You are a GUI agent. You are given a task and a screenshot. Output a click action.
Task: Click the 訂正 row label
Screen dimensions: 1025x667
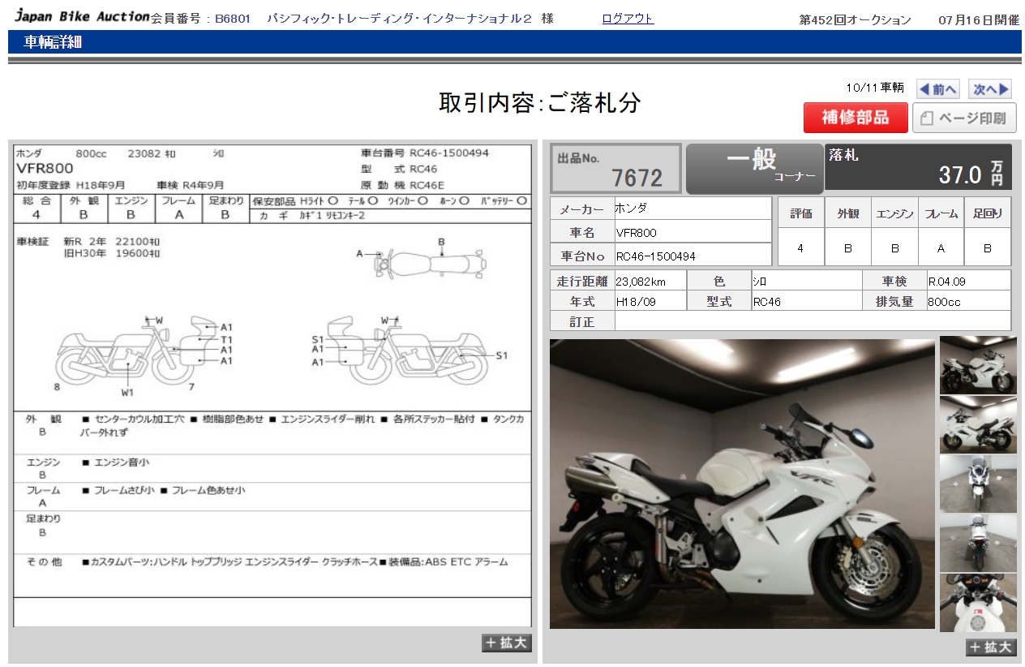pyautogui.click(x=582, y=321)
